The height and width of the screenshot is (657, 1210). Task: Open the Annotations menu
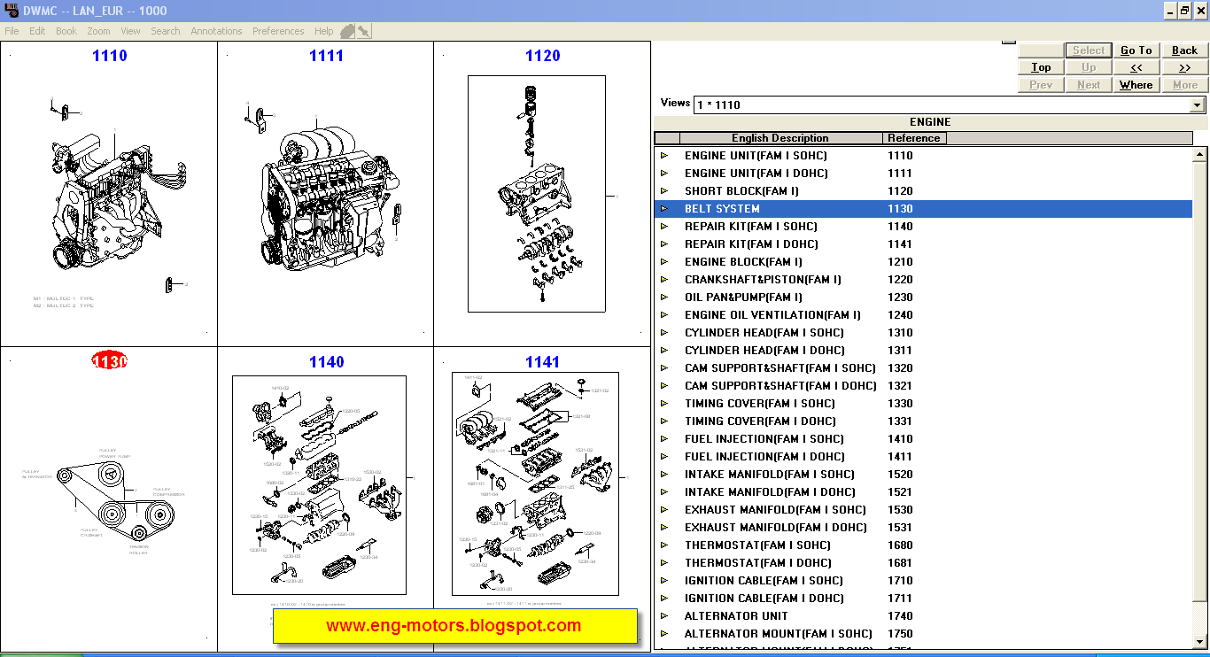tap(216, 31)
